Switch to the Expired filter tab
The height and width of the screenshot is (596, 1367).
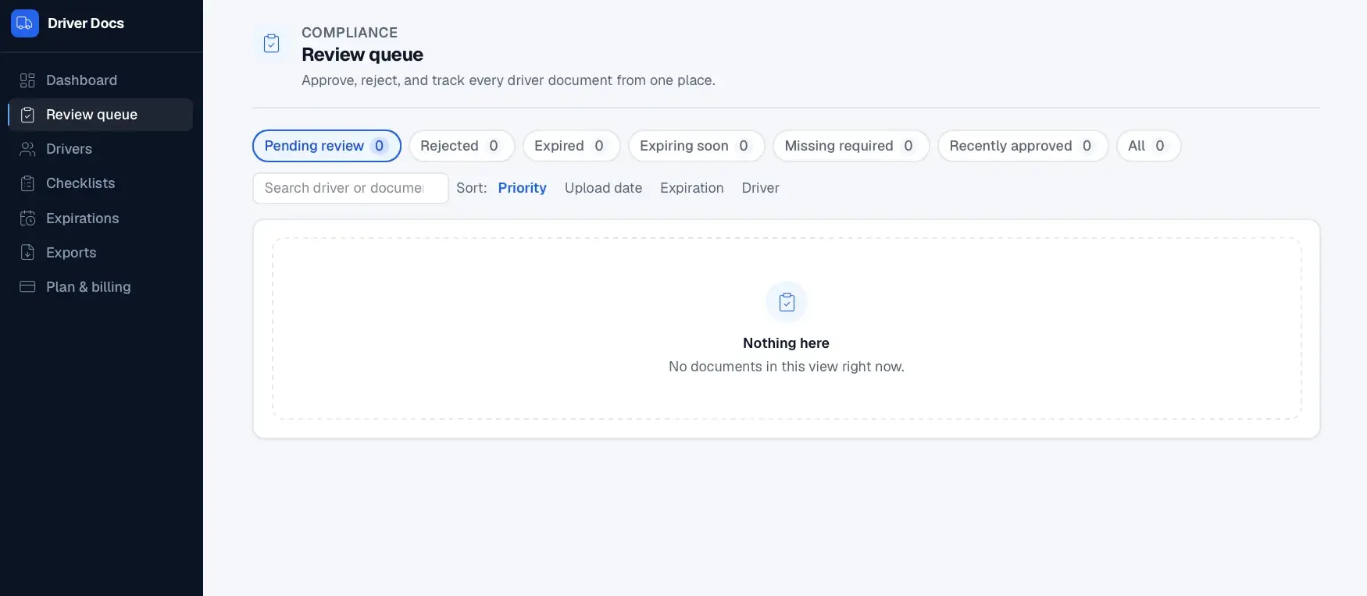click(571, 146)
